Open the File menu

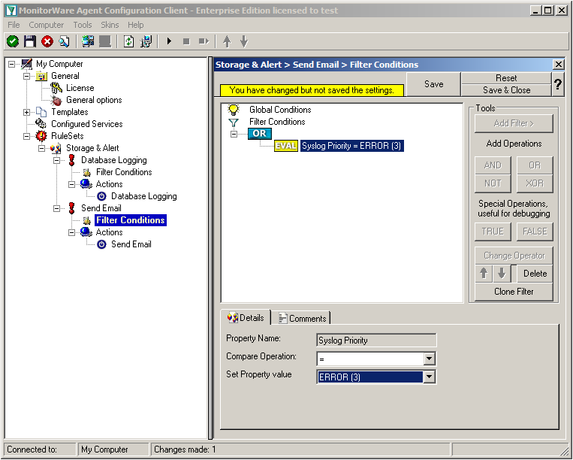coord(14,25)
